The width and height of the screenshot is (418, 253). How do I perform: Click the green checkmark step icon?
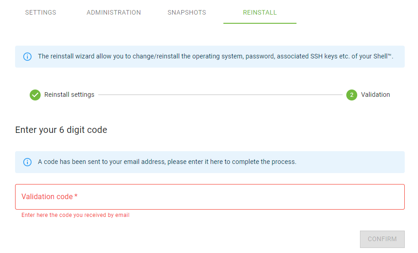[x=35, y=95]
